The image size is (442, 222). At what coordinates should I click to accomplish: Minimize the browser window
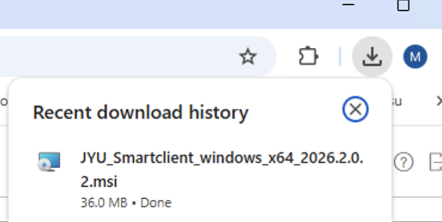[348, 5]
